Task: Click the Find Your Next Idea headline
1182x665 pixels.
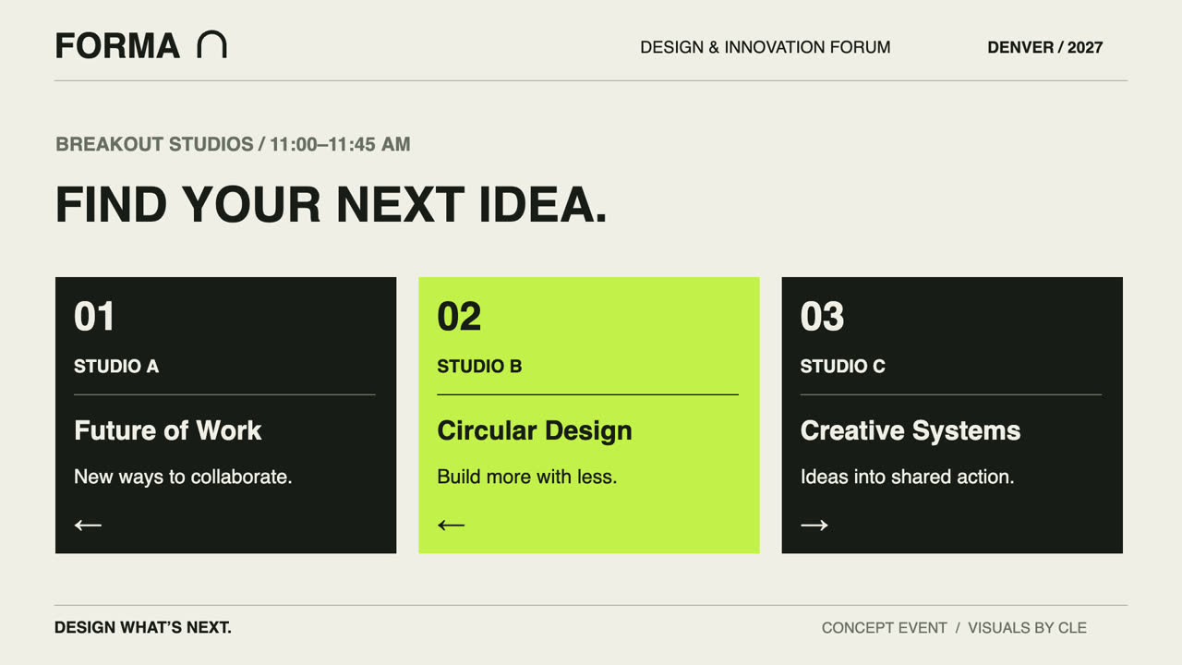Action: point(332,204)
